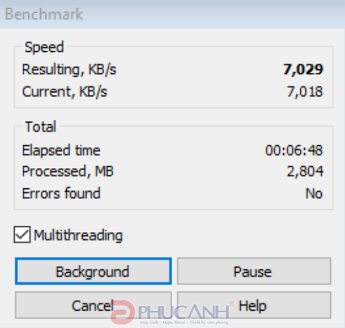Pause the running benchmark
Screen dimensions: 345x328
(254, 271)
